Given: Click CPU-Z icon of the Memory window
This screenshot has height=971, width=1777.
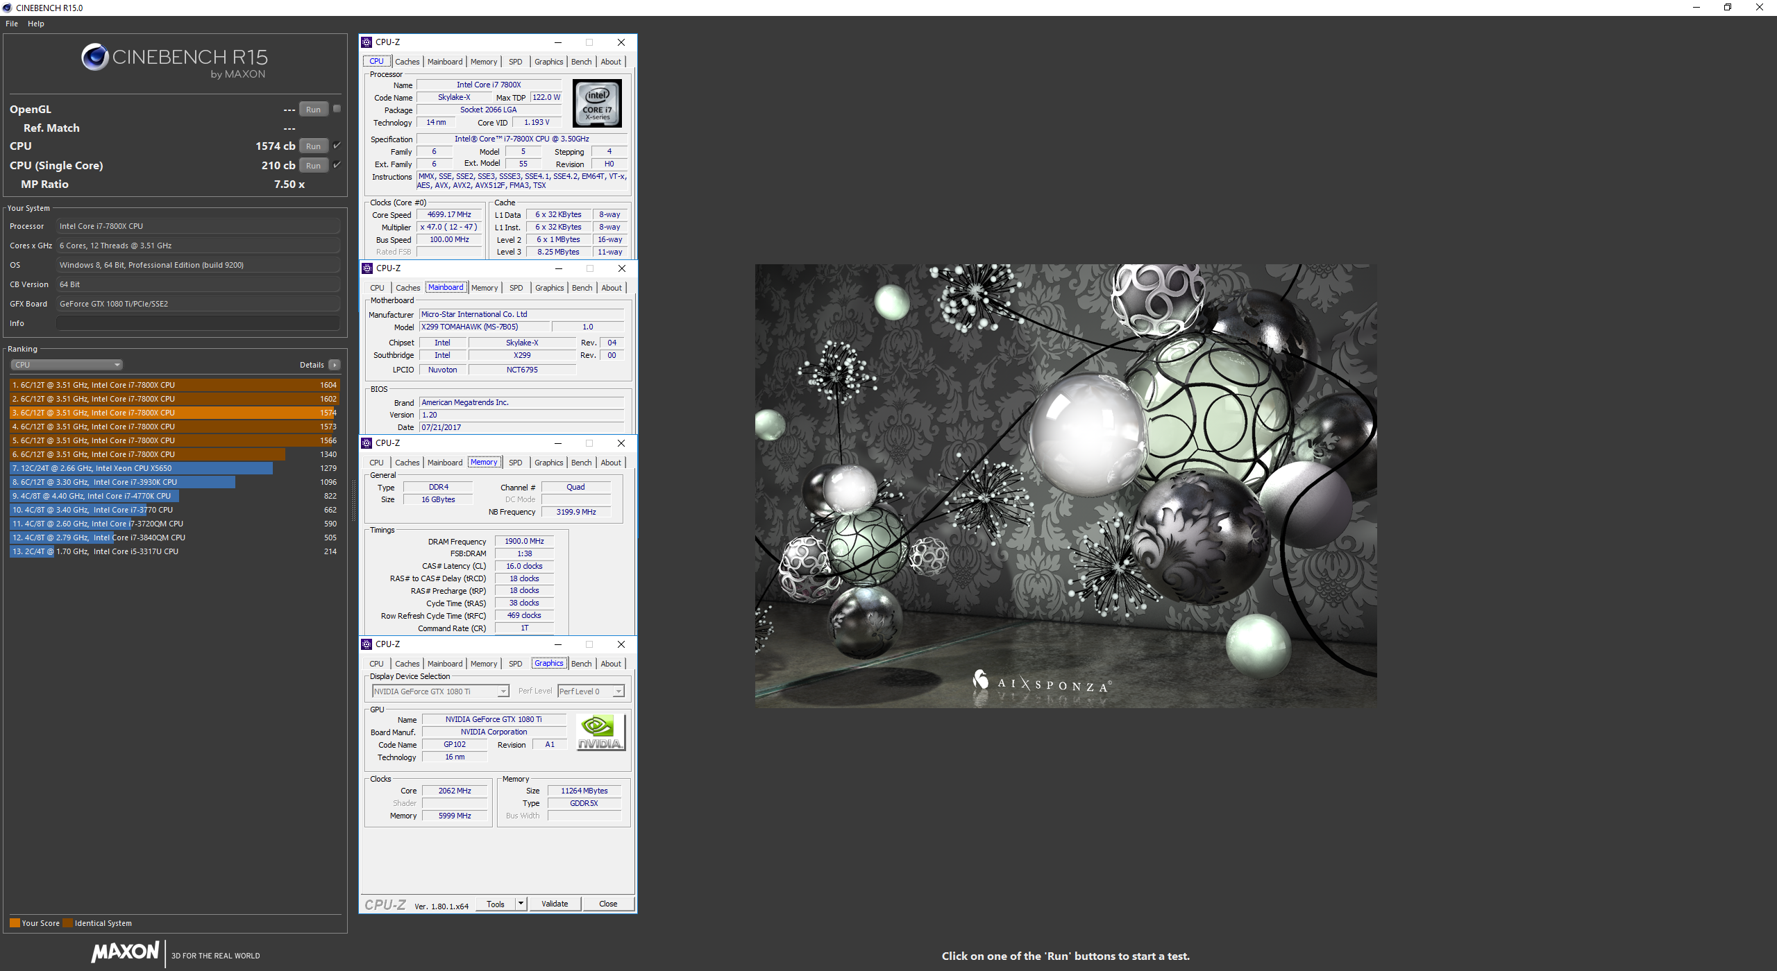Looking at the screenshot, I should (367, 443).
